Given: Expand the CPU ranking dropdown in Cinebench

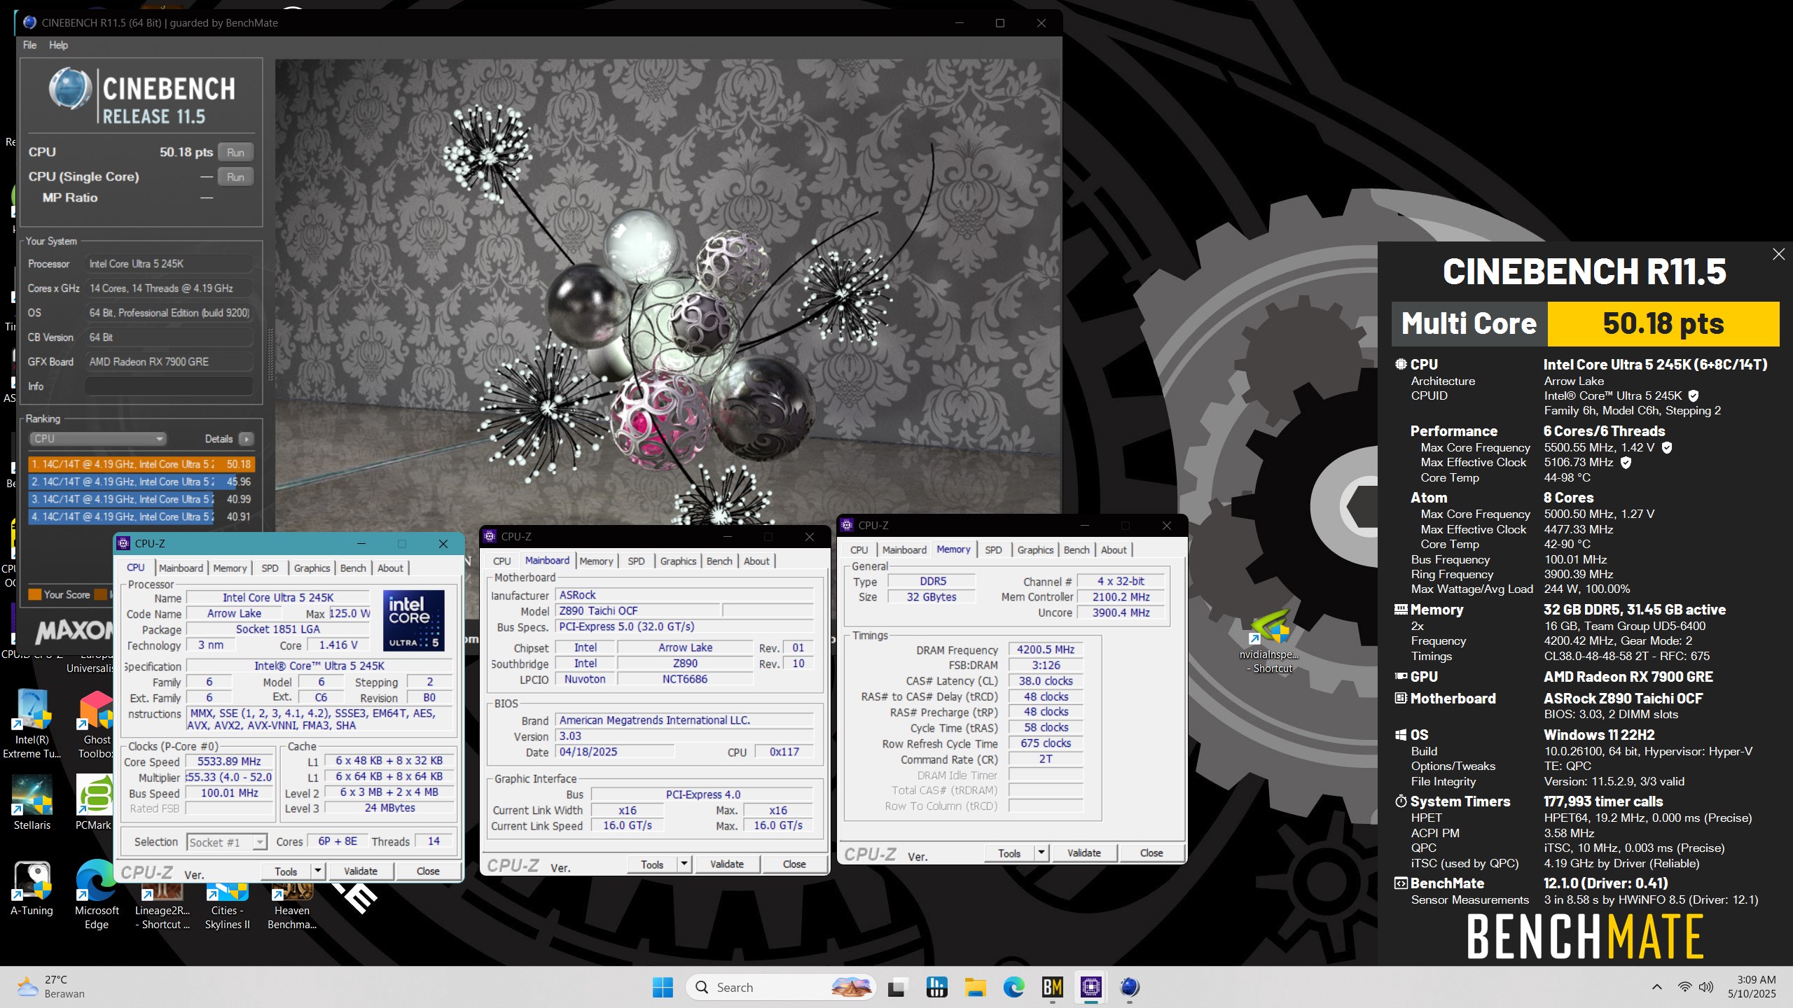Looking at the screenshot, I should pyautogui.click(x=97, y=439).
